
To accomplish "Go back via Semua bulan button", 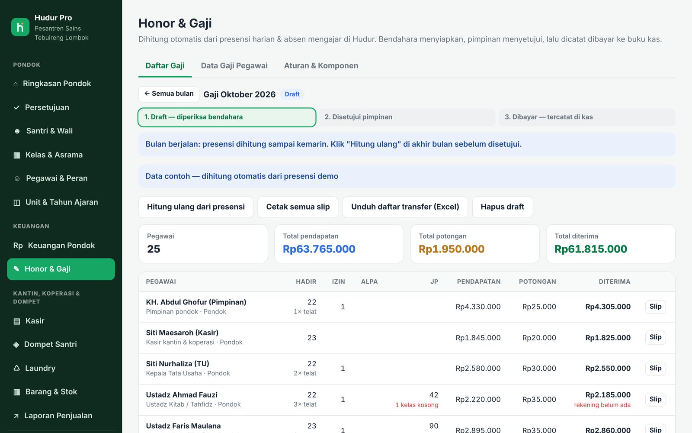I will (169, 94).
